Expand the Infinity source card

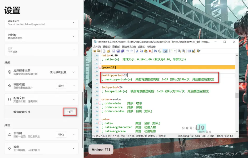click(73, 36)
